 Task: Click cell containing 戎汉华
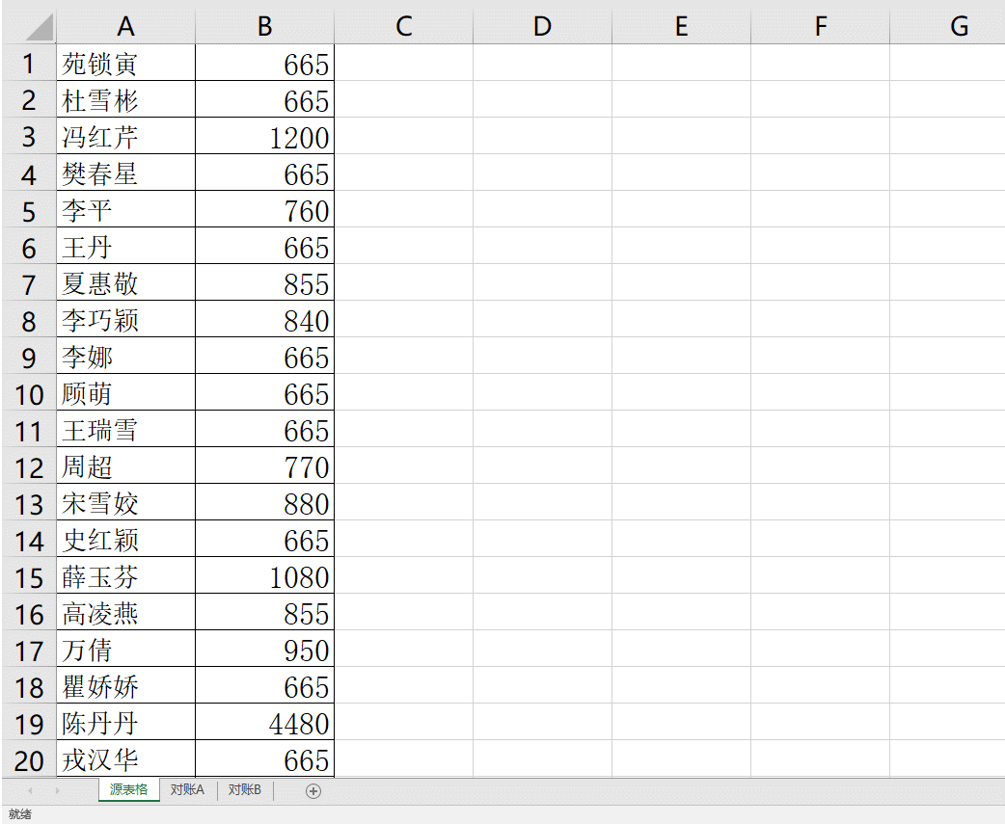point(125,758)
